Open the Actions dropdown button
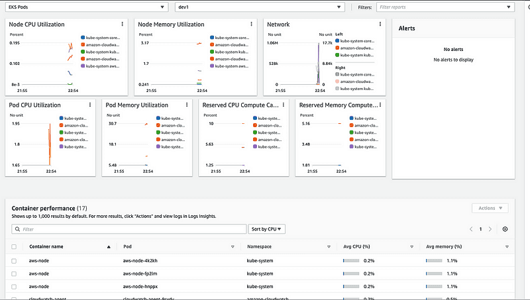The image size is (530, 300). [x=490, y=208]
